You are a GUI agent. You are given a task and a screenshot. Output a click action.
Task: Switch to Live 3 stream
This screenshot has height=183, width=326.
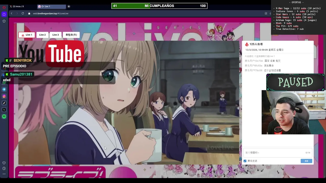(56, 35)
